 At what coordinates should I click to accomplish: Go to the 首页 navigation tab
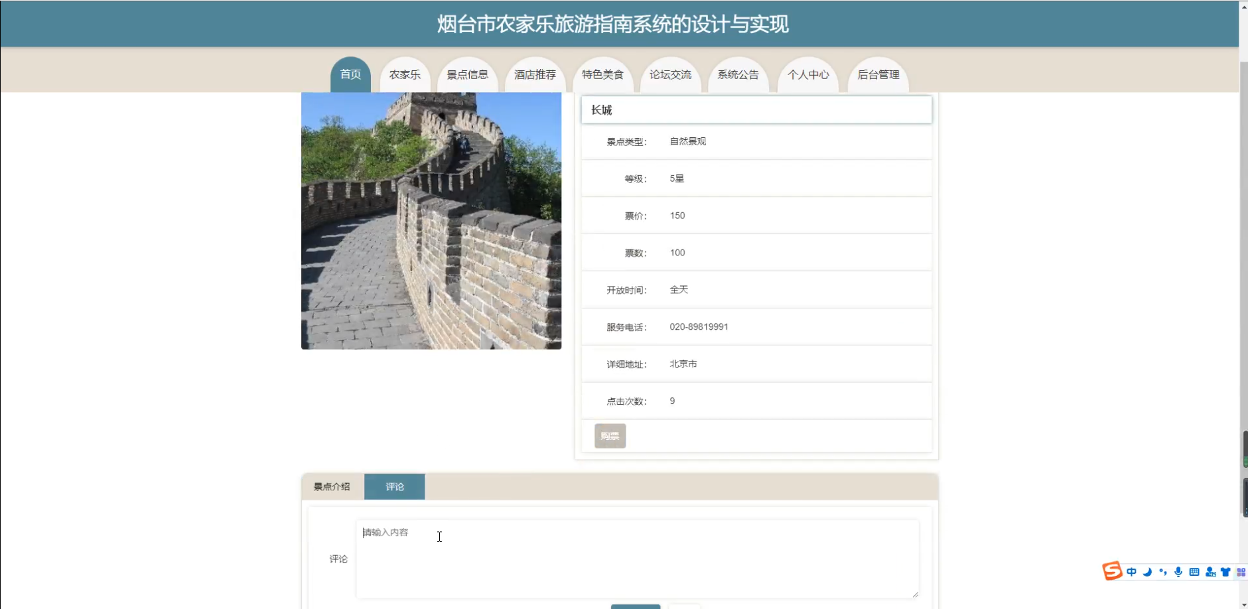(350, 74)
